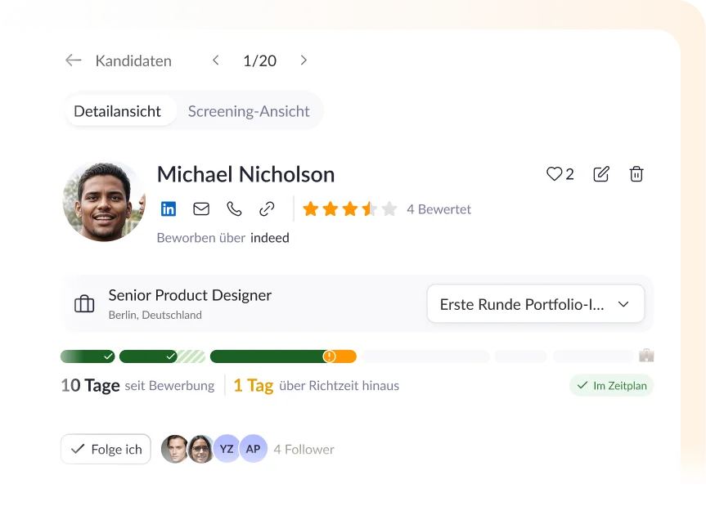Screen dimensions: 706x529
Task: Click the second follower avatar with glasses
Action: pyautogui.click(x=200, y=449)
